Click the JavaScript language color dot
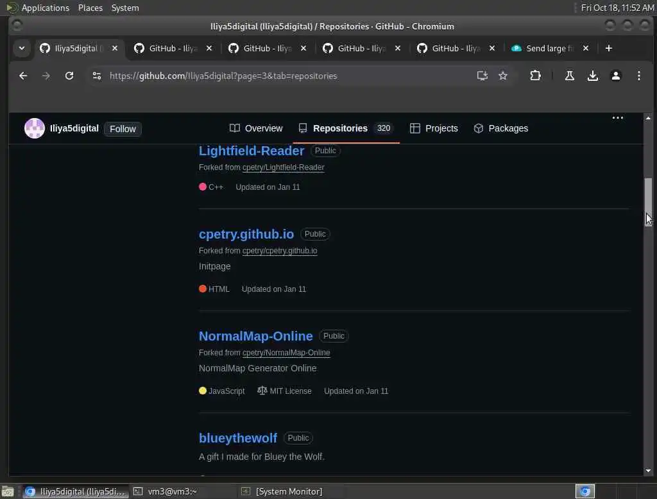The image size is (657, 499). click(203, 391)
